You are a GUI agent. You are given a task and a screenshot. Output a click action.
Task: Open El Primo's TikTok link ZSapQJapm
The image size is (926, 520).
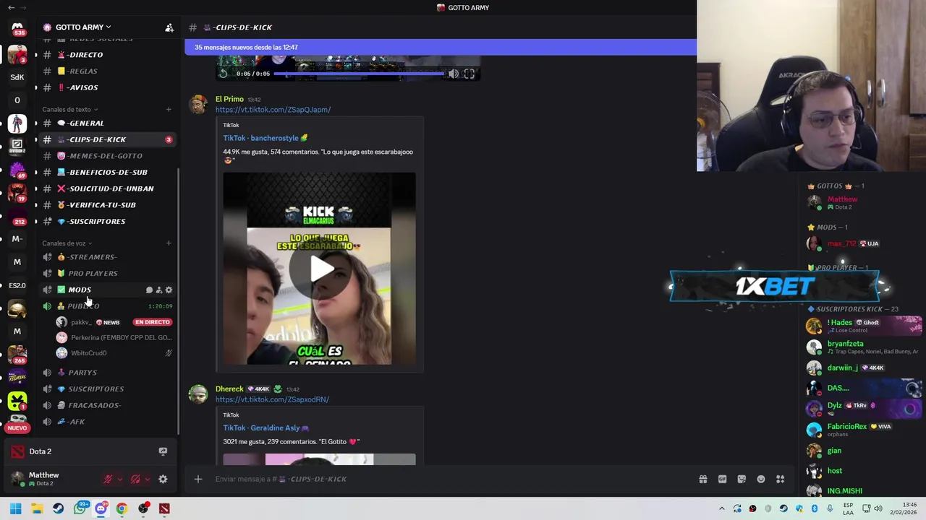coord(273,110)
